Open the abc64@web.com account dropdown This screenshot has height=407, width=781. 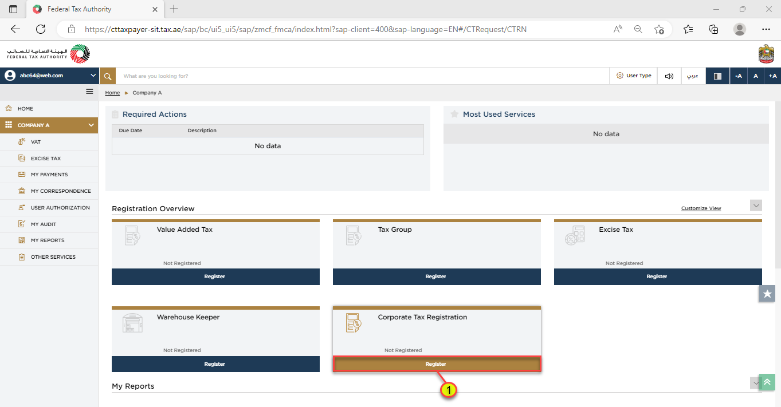(x=49, y=76)
